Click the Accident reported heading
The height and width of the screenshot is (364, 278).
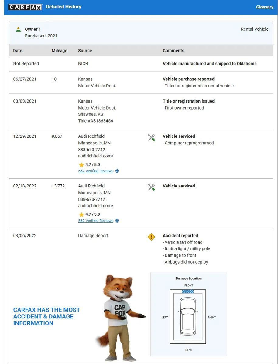point(180,236)
